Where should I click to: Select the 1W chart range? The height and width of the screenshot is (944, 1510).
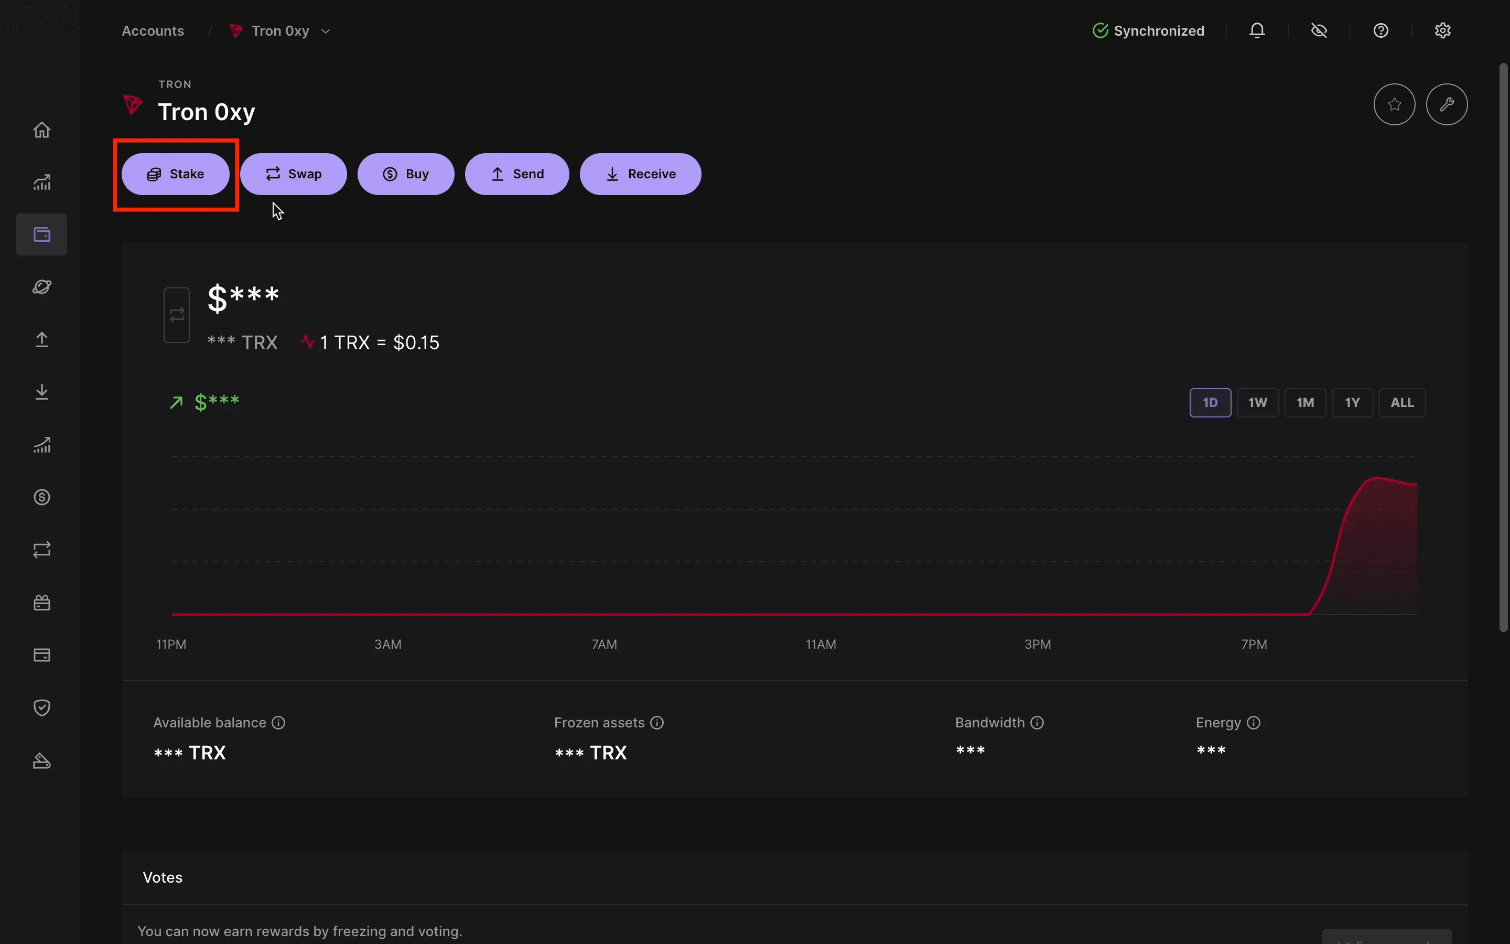(x=1257, y=403)
